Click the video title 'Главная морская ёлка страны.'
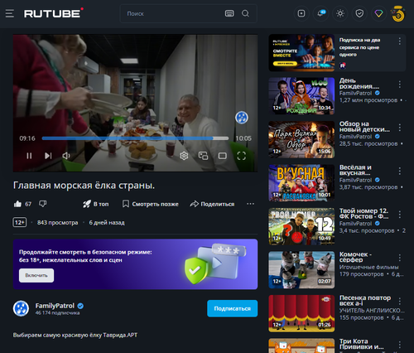 pyautogui.click(x=84, y=186)
